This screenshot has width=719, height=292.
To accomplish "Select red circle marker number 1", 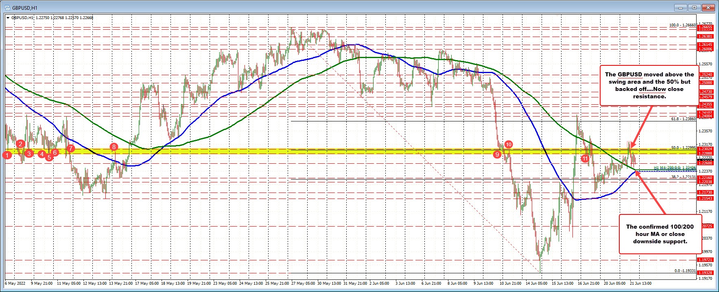I will pyautogui.click(x=7, y=155).
